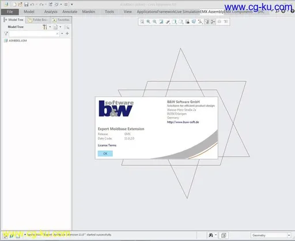Click the model tree filter funnel icon
Screen dimensions: 295x241
(x=6, y=33)
